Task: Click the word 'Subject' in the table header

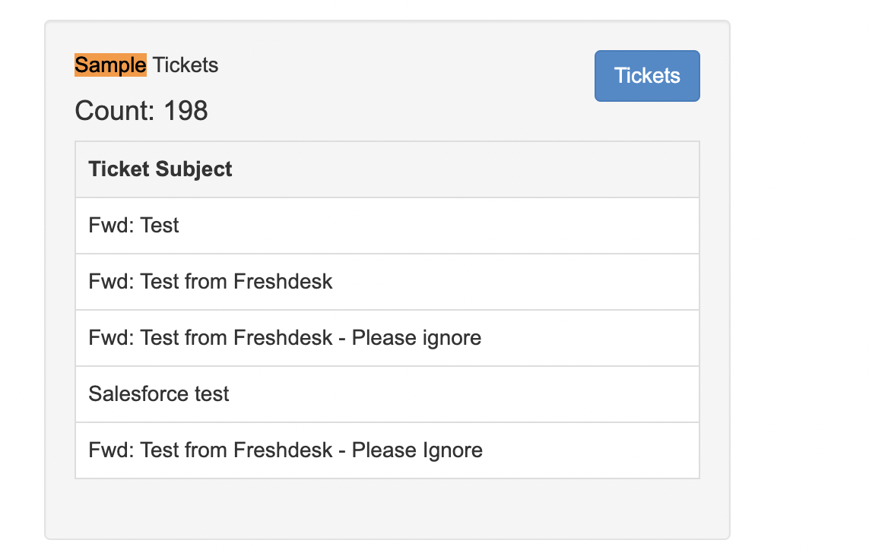Action: [194, 169]
